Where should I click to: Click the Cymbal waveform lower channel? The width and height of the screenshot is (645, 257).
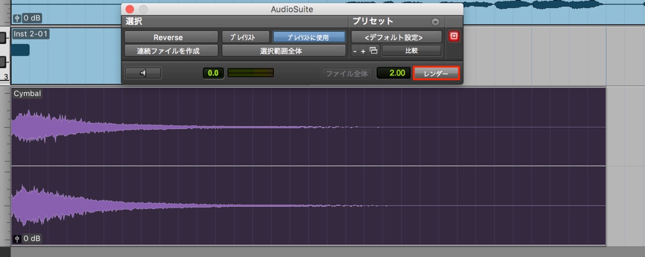308,205
